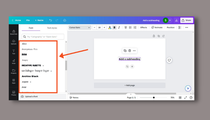
Task: Add a comment with the speech bubble icon
Action: tap(169, 60)
